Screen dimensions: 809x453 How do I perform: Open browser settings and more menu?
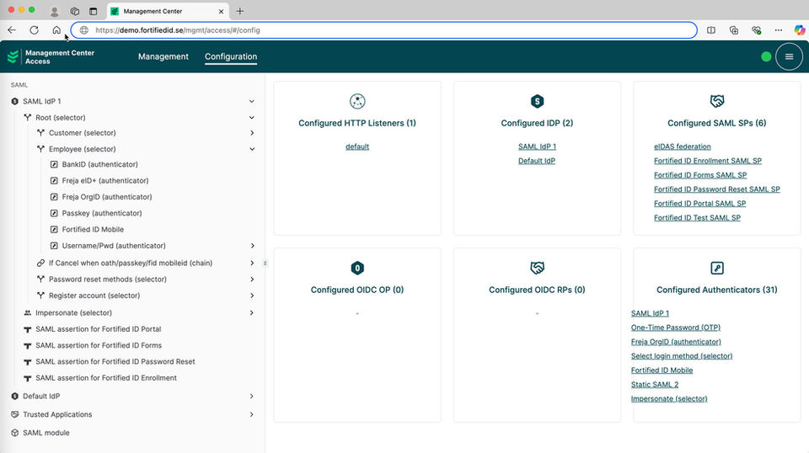779,29
